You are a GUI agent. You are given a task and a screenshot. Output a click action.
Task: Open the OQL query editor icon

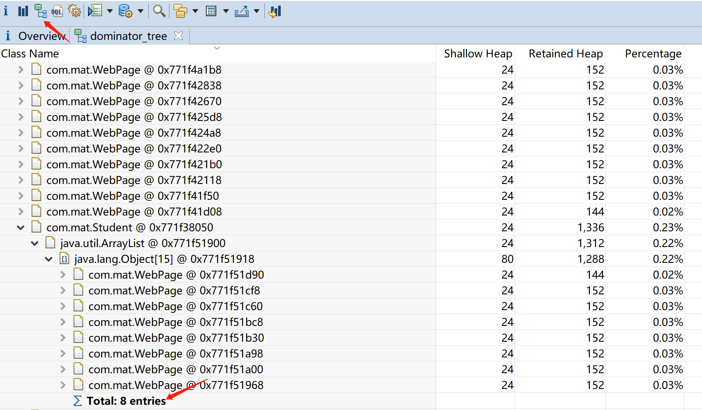point(57,11)
